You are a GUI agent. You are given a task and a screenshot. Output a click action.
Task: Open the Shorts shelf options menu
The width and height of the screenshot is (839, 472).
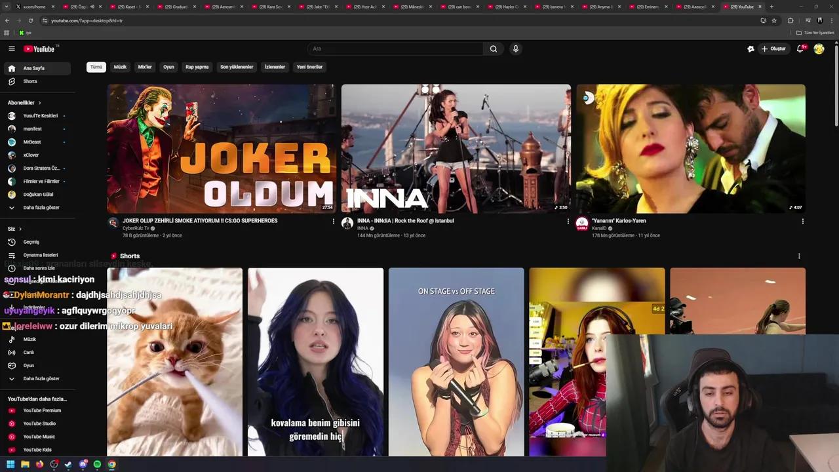pos(799,256)
